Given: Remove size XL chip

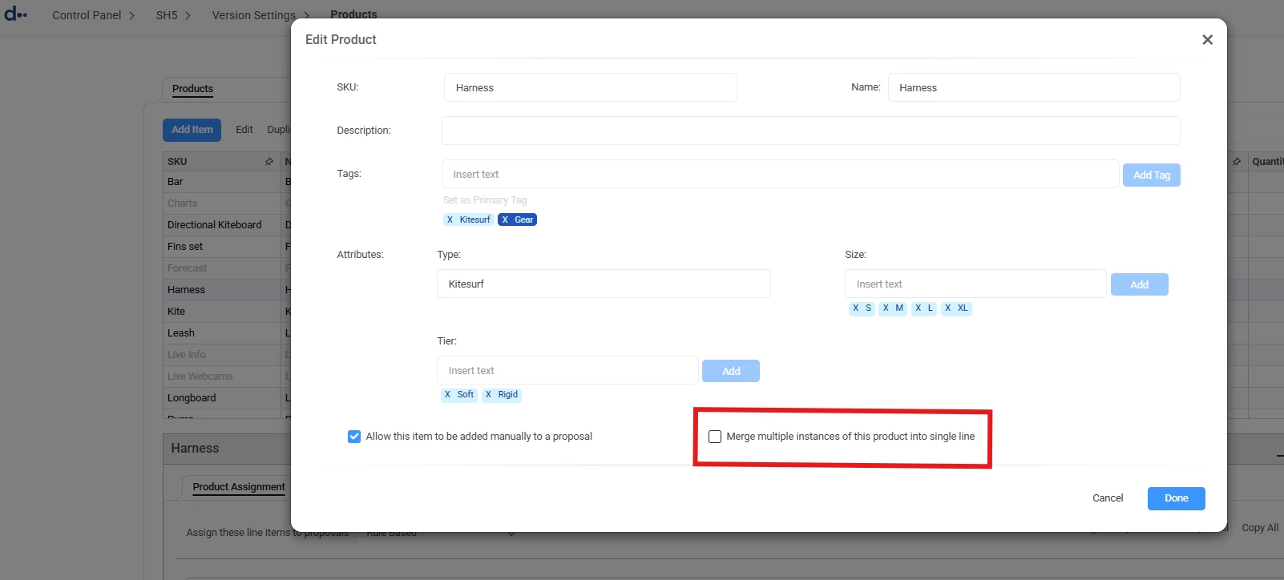Looking at the screenshot, I should [x=948, y=308].
